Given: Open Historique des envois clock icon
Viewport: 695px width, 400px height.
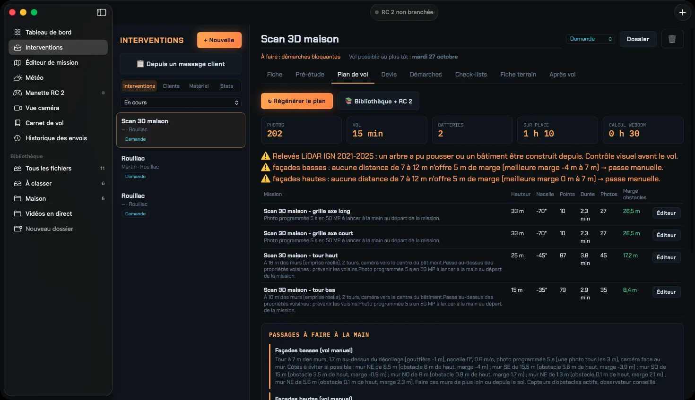Looking at the screenshot, I should (17, 138).
